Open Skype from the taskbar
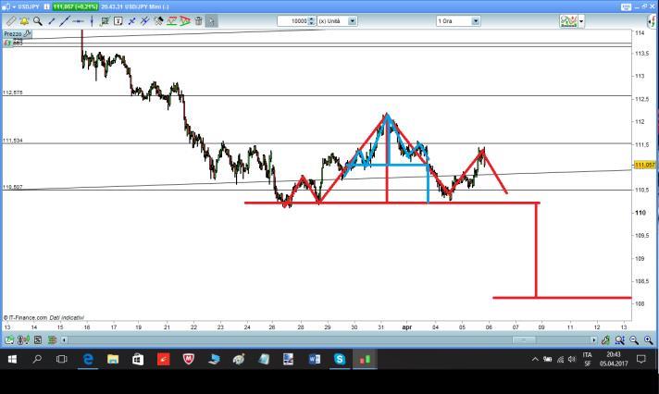Screen dimensions: 659x394 pyautogui.click(x=340, y=359)
